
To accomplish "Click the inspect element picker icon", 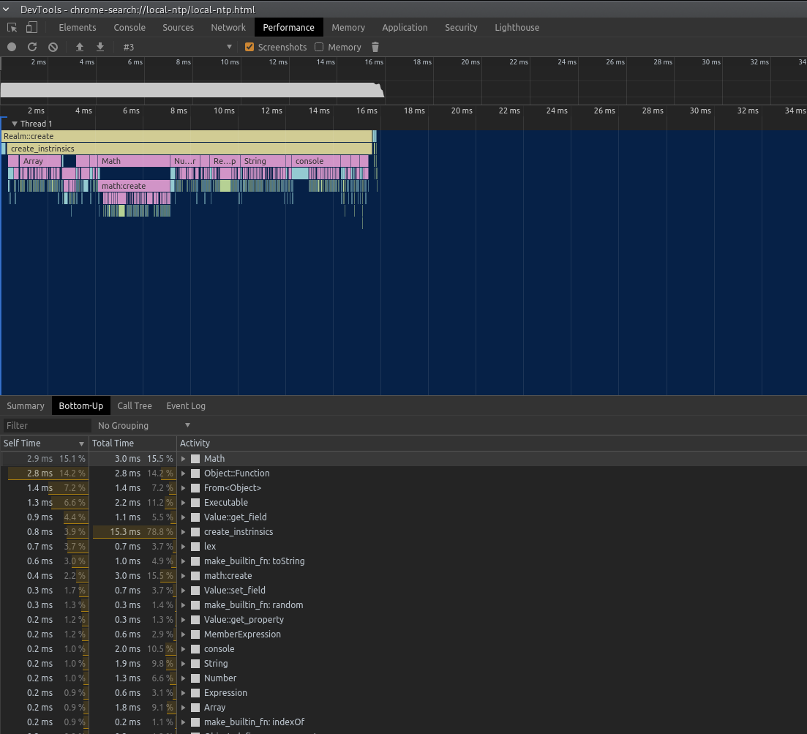I will coord(12,28).
